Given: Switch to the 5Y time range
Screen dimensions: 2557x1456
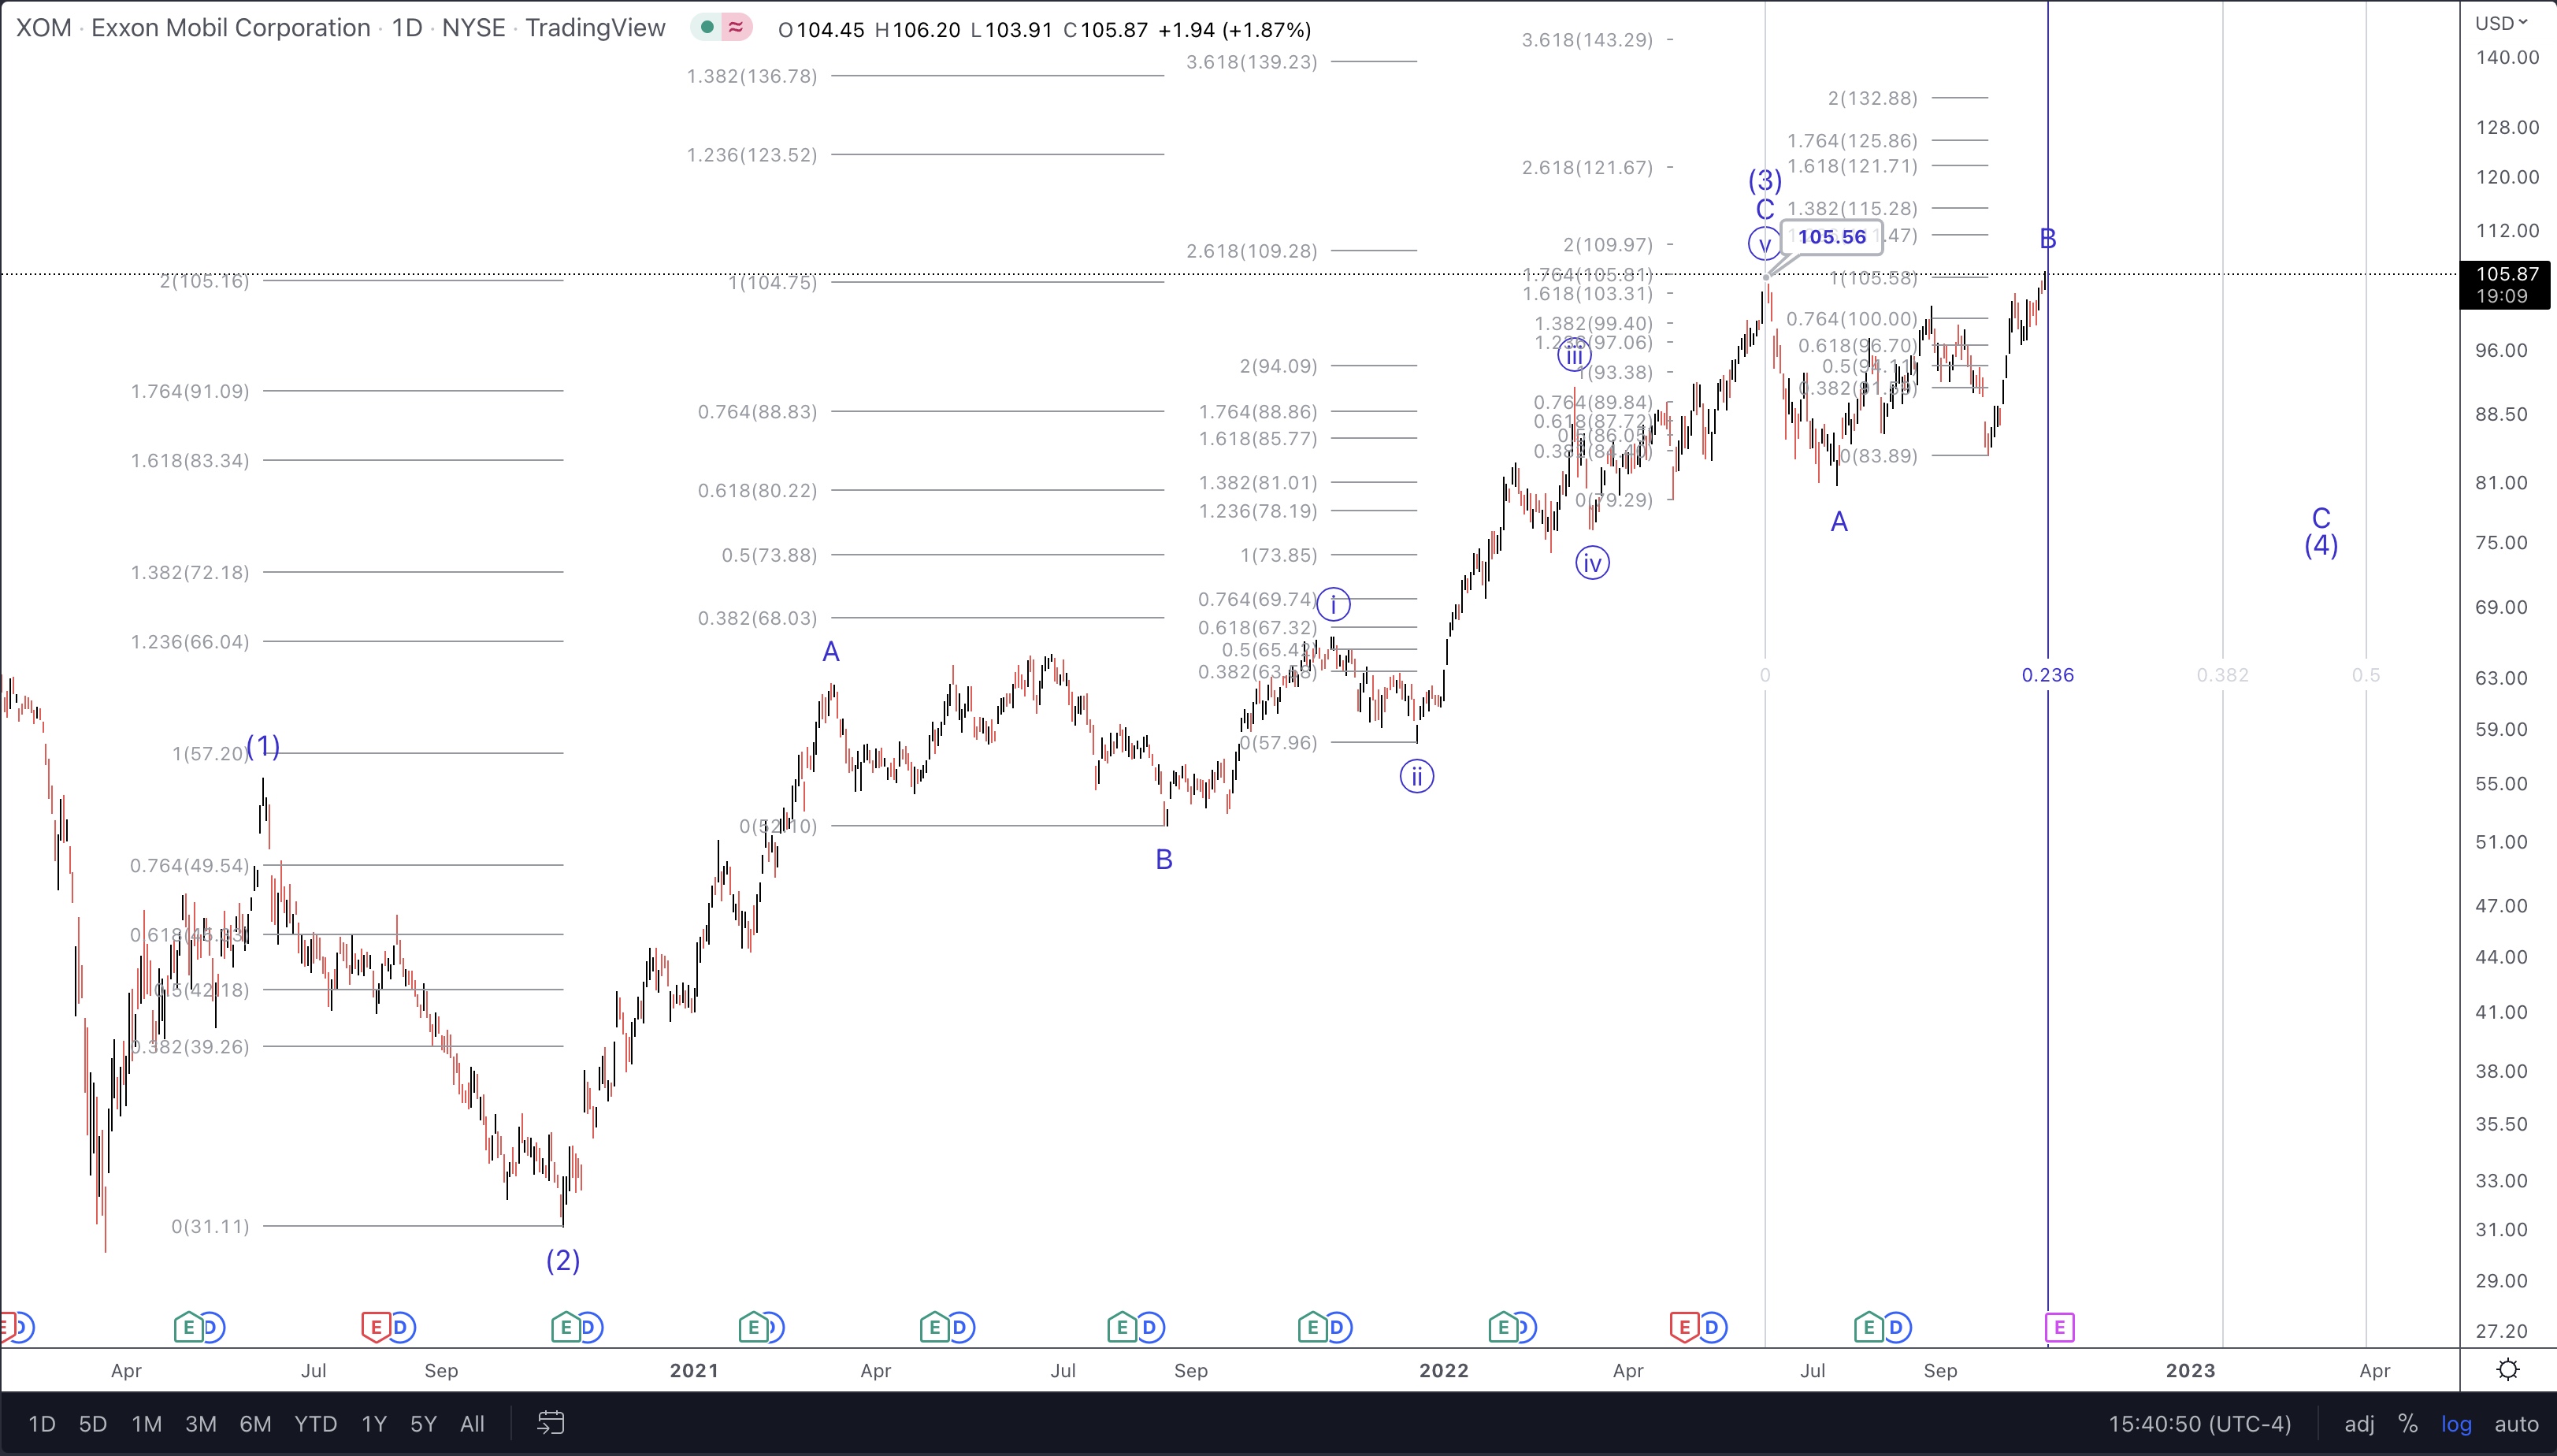Looking at the screenshot, I should (424, 1424).
